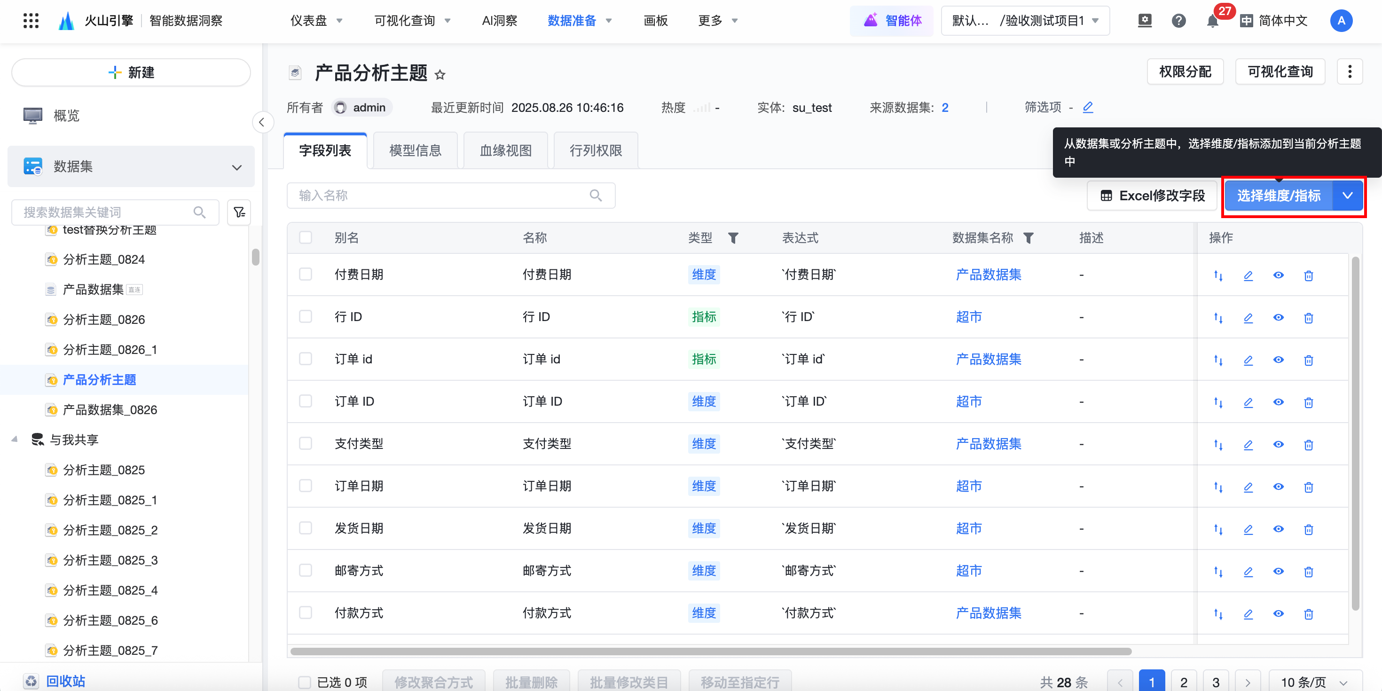
Task: Filter 类型 column with funnel icon
Action: [733, 238]
